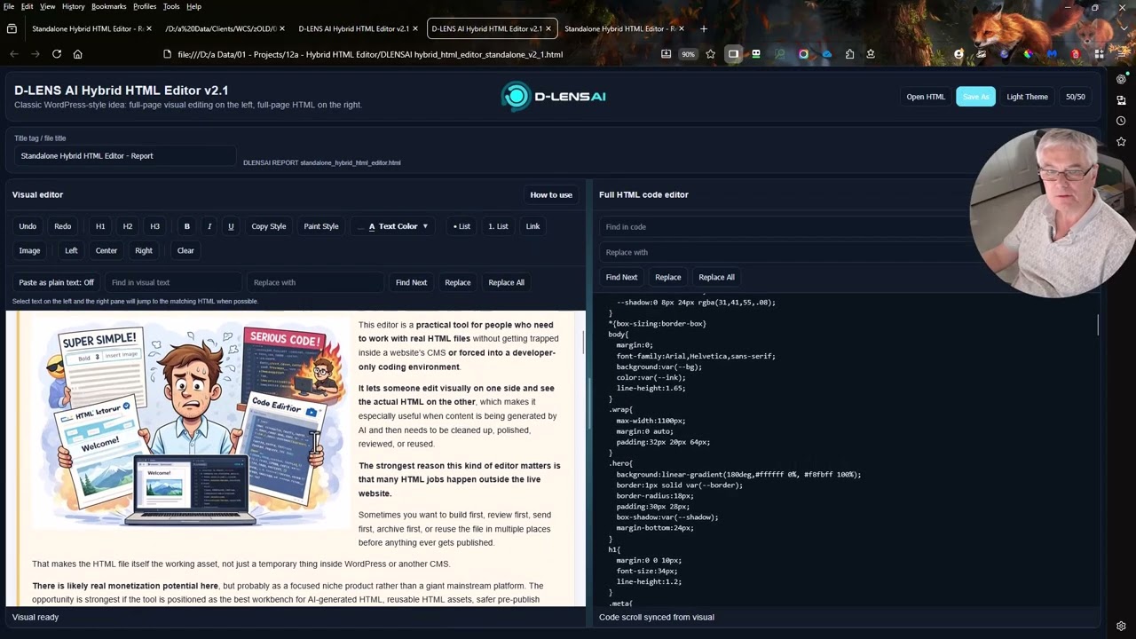Viewport: 1136px width, 639px height.
Task: Click Copy Style button
Action: [268, 226]
